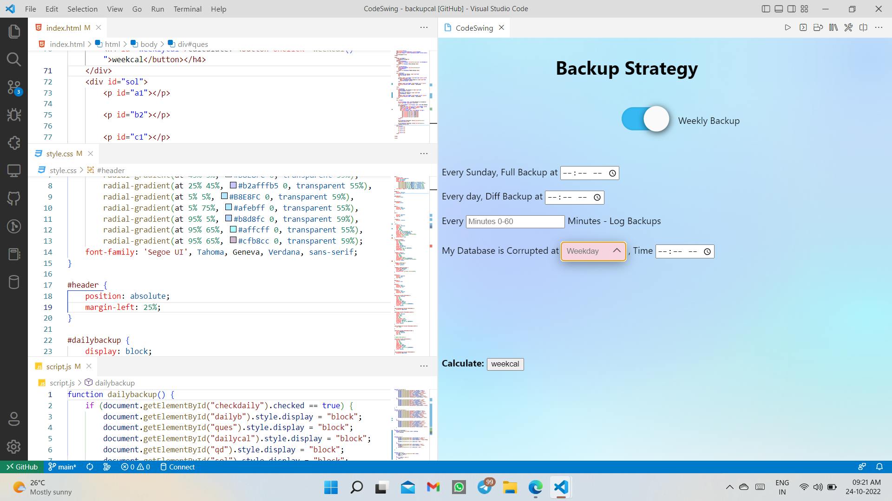Expand the div#ques breadcrumb item
892x501 pixels.
point(193,44)
